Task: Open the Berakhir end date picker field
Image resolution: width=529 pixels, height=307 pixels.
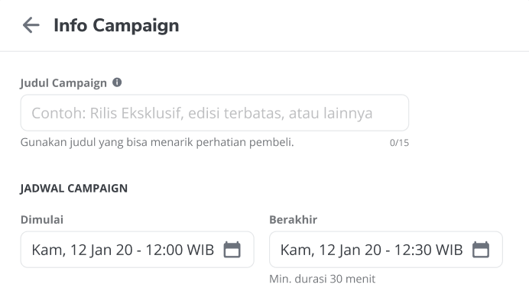Action: [x=386, y=250]
